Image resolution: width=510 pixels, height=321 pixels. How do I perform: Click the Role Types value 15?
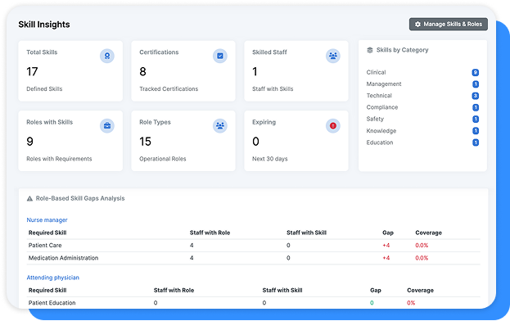pyautogui.click(x=145, y=142)
